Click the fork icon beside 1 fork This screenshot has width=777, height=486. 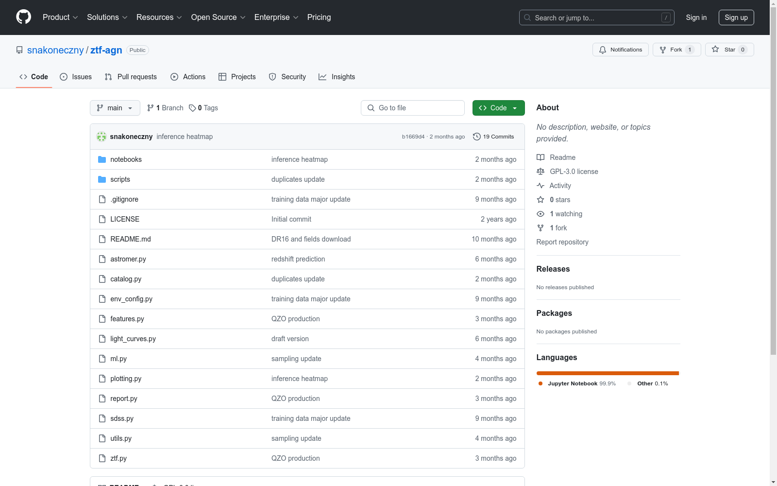[541, 228]
